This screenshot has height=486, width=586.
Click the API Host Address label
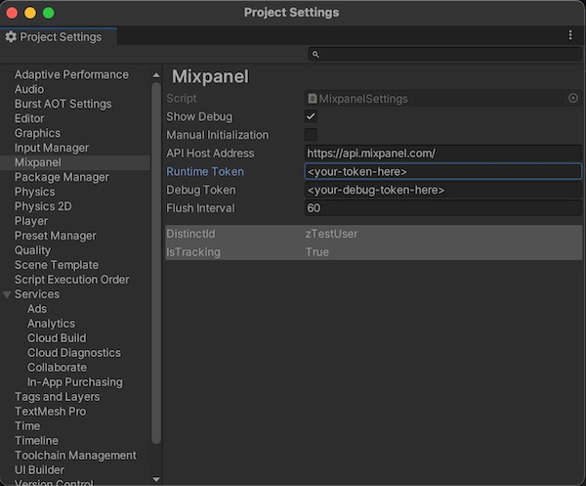coord(210,154)
